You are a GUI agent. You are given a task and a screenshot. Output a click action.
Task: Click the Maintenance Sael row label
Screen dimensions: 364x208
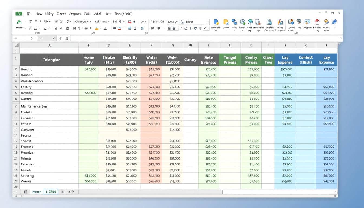pos(34,106)
